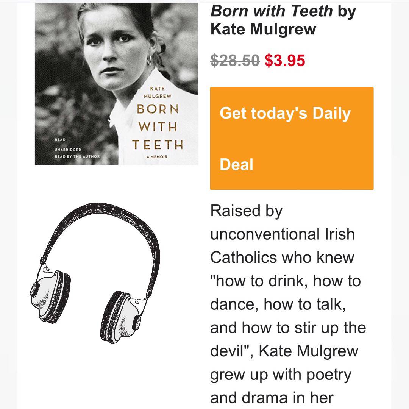Click the KATE MULGREW name on the cover

pos(157,92)
